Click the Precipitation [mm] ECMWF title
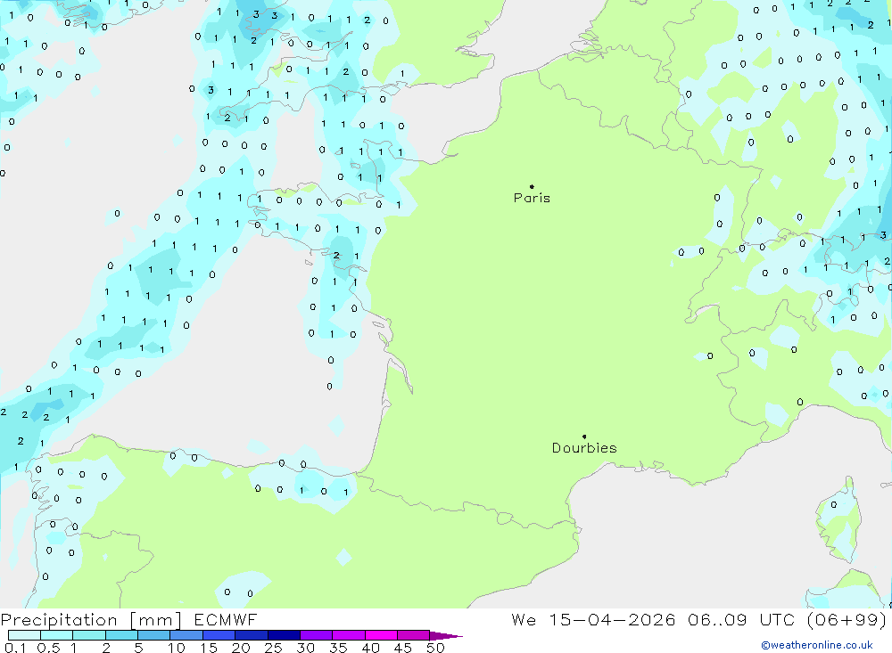892x653 pixels. point(129,620)
